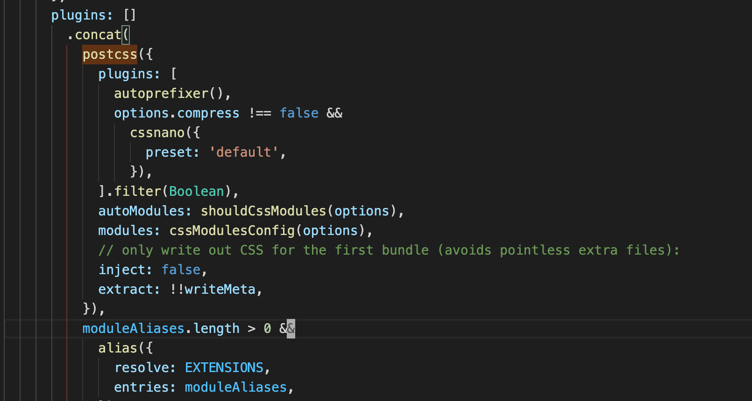This screenshot has width=752, height=401.
Task: Click the preset property key
Action: [x=169, y=152]
